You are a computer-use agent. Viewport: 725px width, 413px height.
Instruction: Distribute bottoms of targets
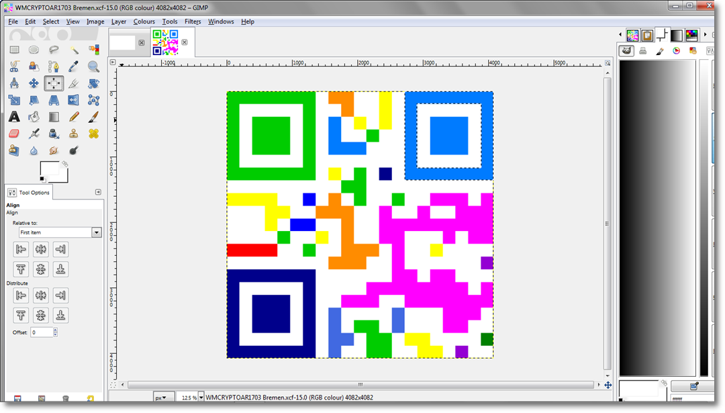60,316
